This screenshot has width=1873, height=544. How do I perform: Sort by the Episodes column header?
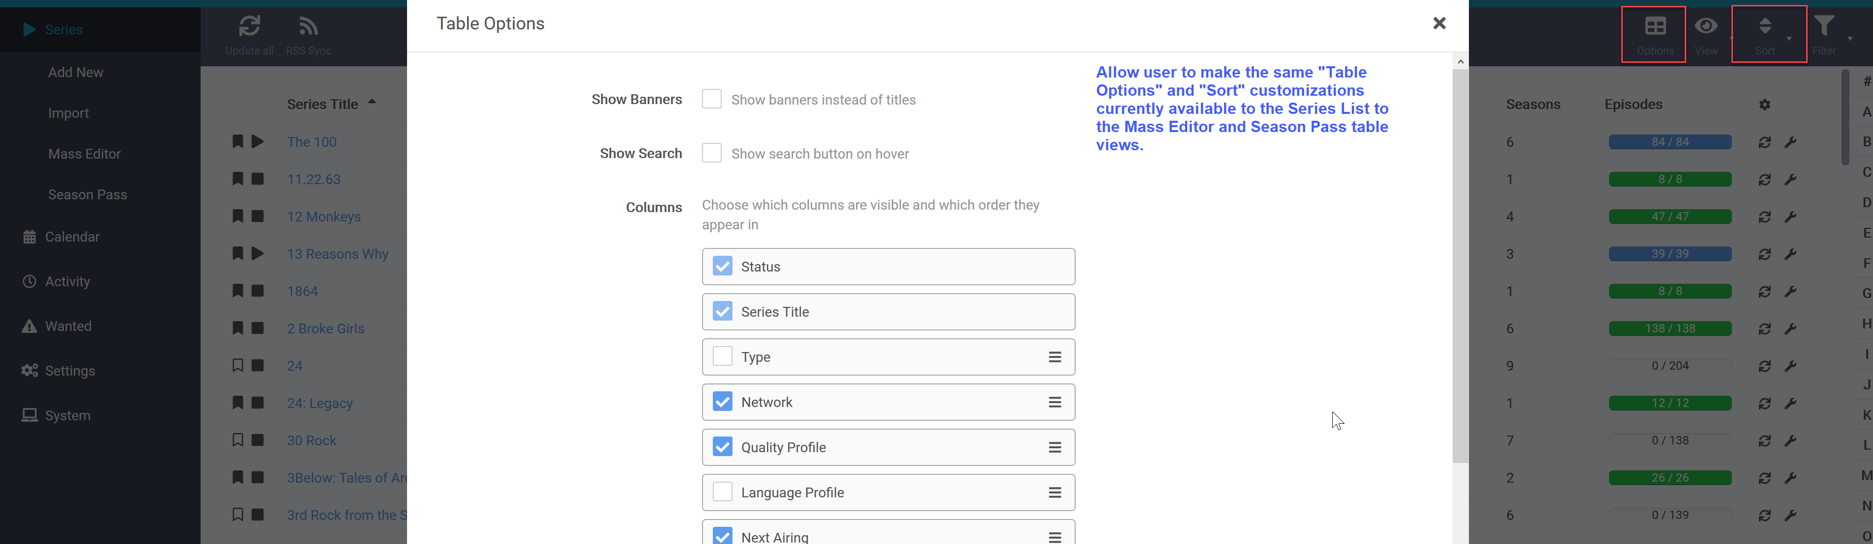[1633, 105]
